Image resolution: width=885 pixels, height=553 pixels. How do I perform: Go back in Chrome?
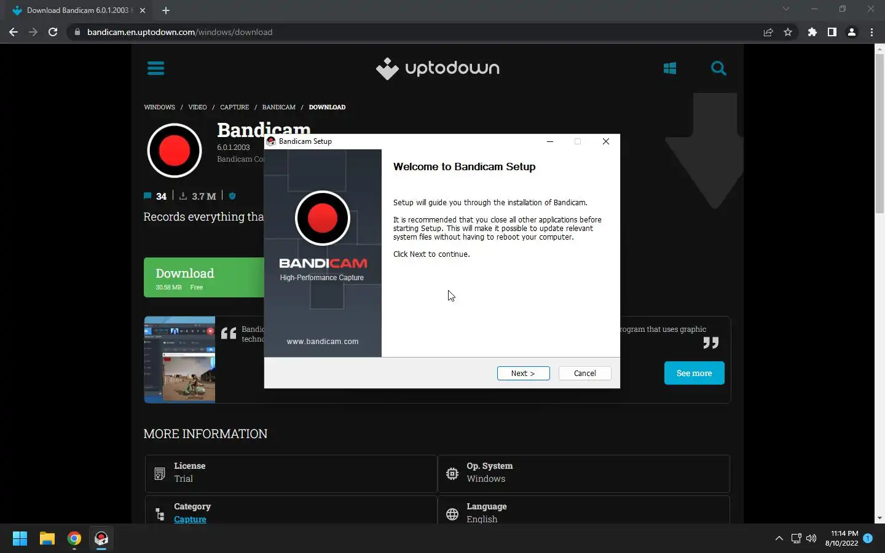[14, 32]
